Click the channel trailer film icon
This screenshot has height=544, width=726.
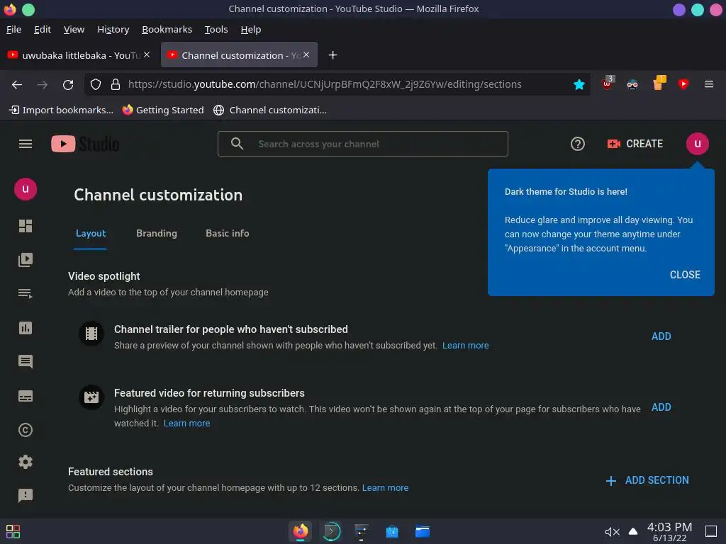coord(91,334)
